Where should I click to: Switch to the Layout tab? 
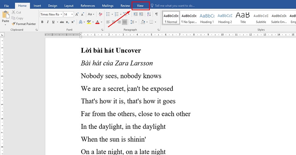point(69,6)
